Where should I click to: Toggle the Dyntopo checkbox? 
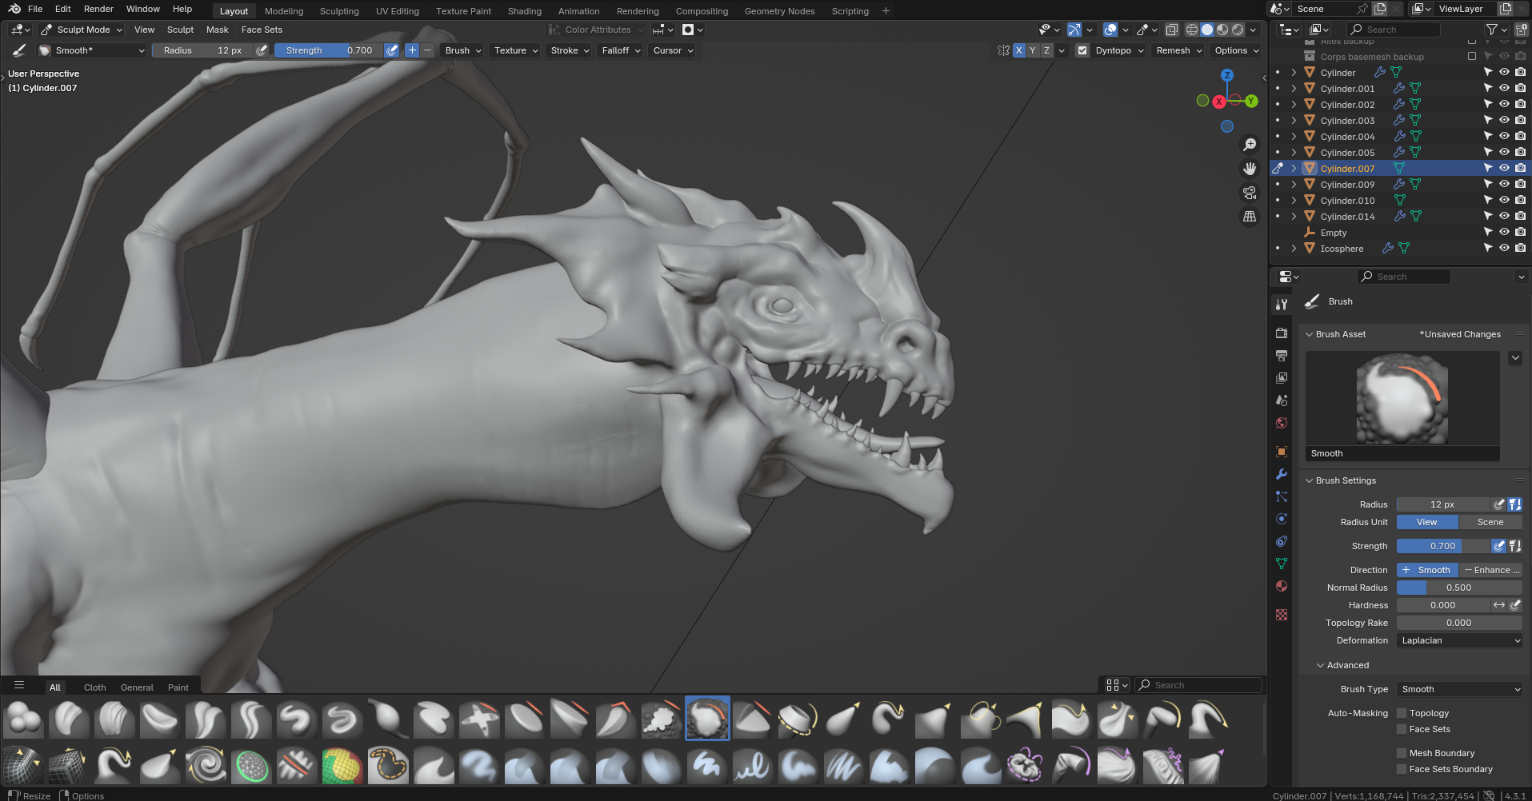1082,50
